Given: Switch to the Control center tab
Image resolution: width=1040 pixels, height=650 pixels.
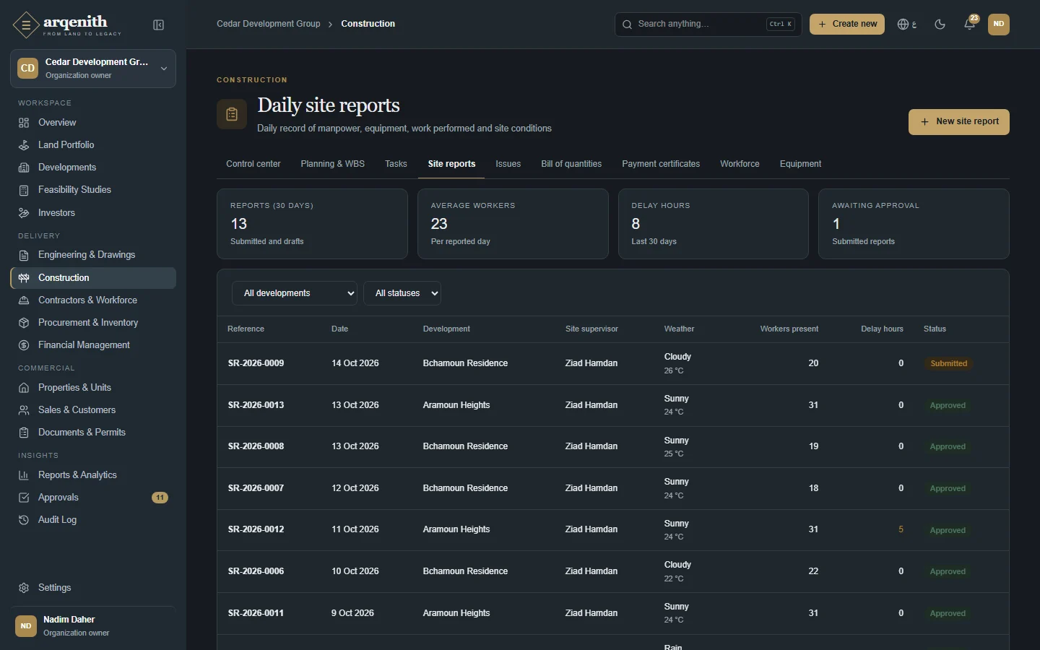Looking at the screenshot, I should click(253, 164).
